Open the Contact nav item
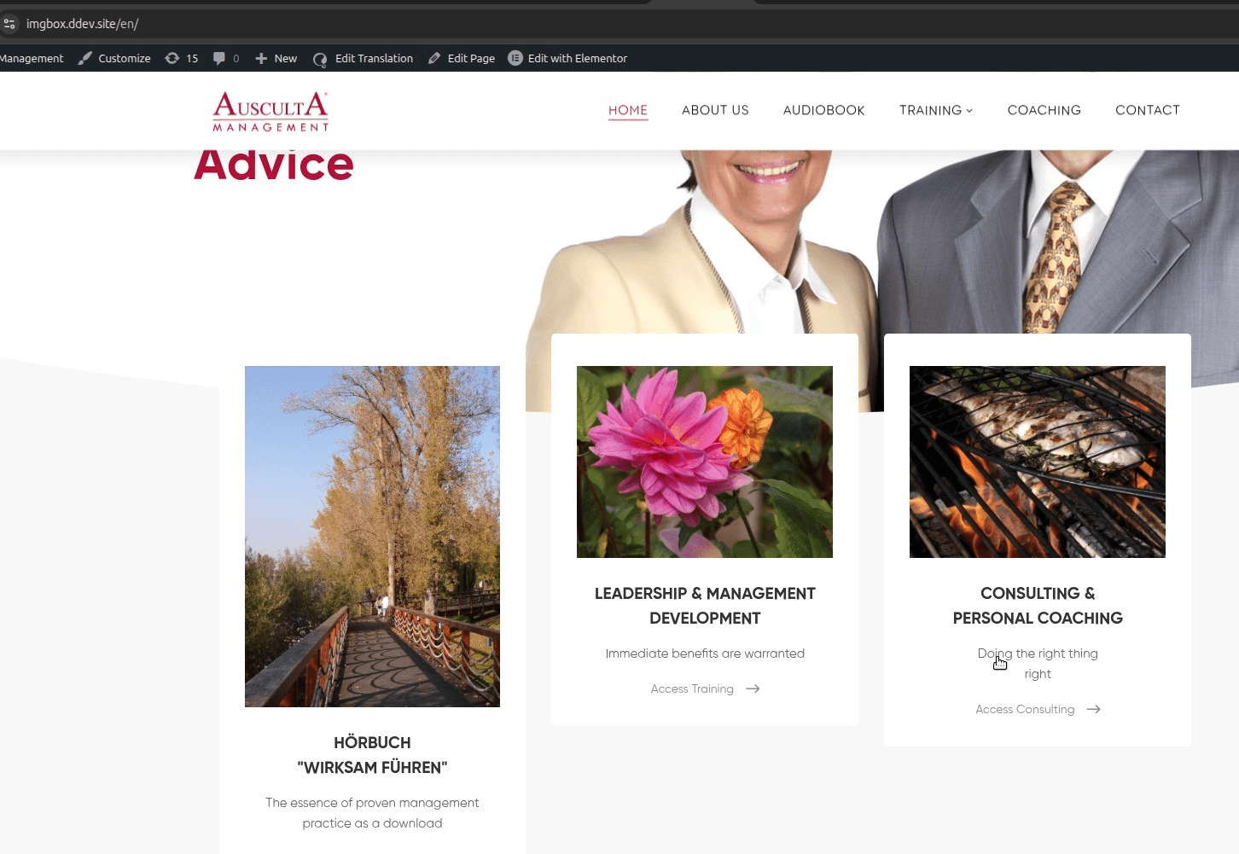The width and height of the screenshot is (1239, 854). 1148,110
